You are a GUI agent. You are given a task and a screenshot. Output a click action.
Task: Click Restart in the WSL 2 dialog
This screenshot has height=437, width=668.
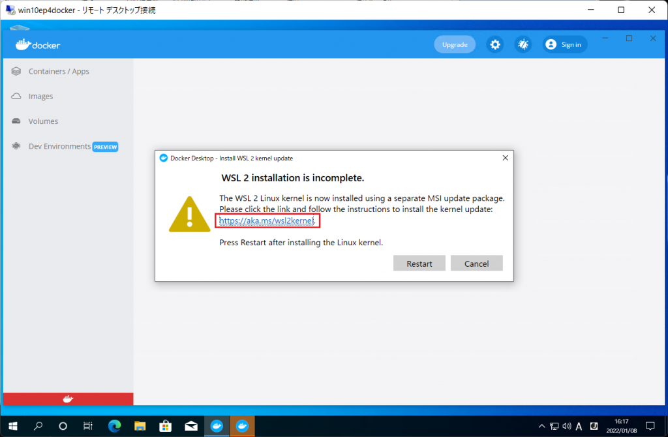(419, 264)
